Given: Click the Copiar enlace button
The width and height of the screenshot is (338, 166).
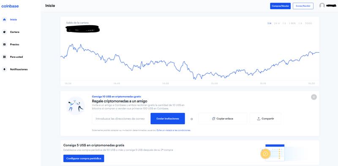Looking at the screenshot, I should click(x=223, y=118).
